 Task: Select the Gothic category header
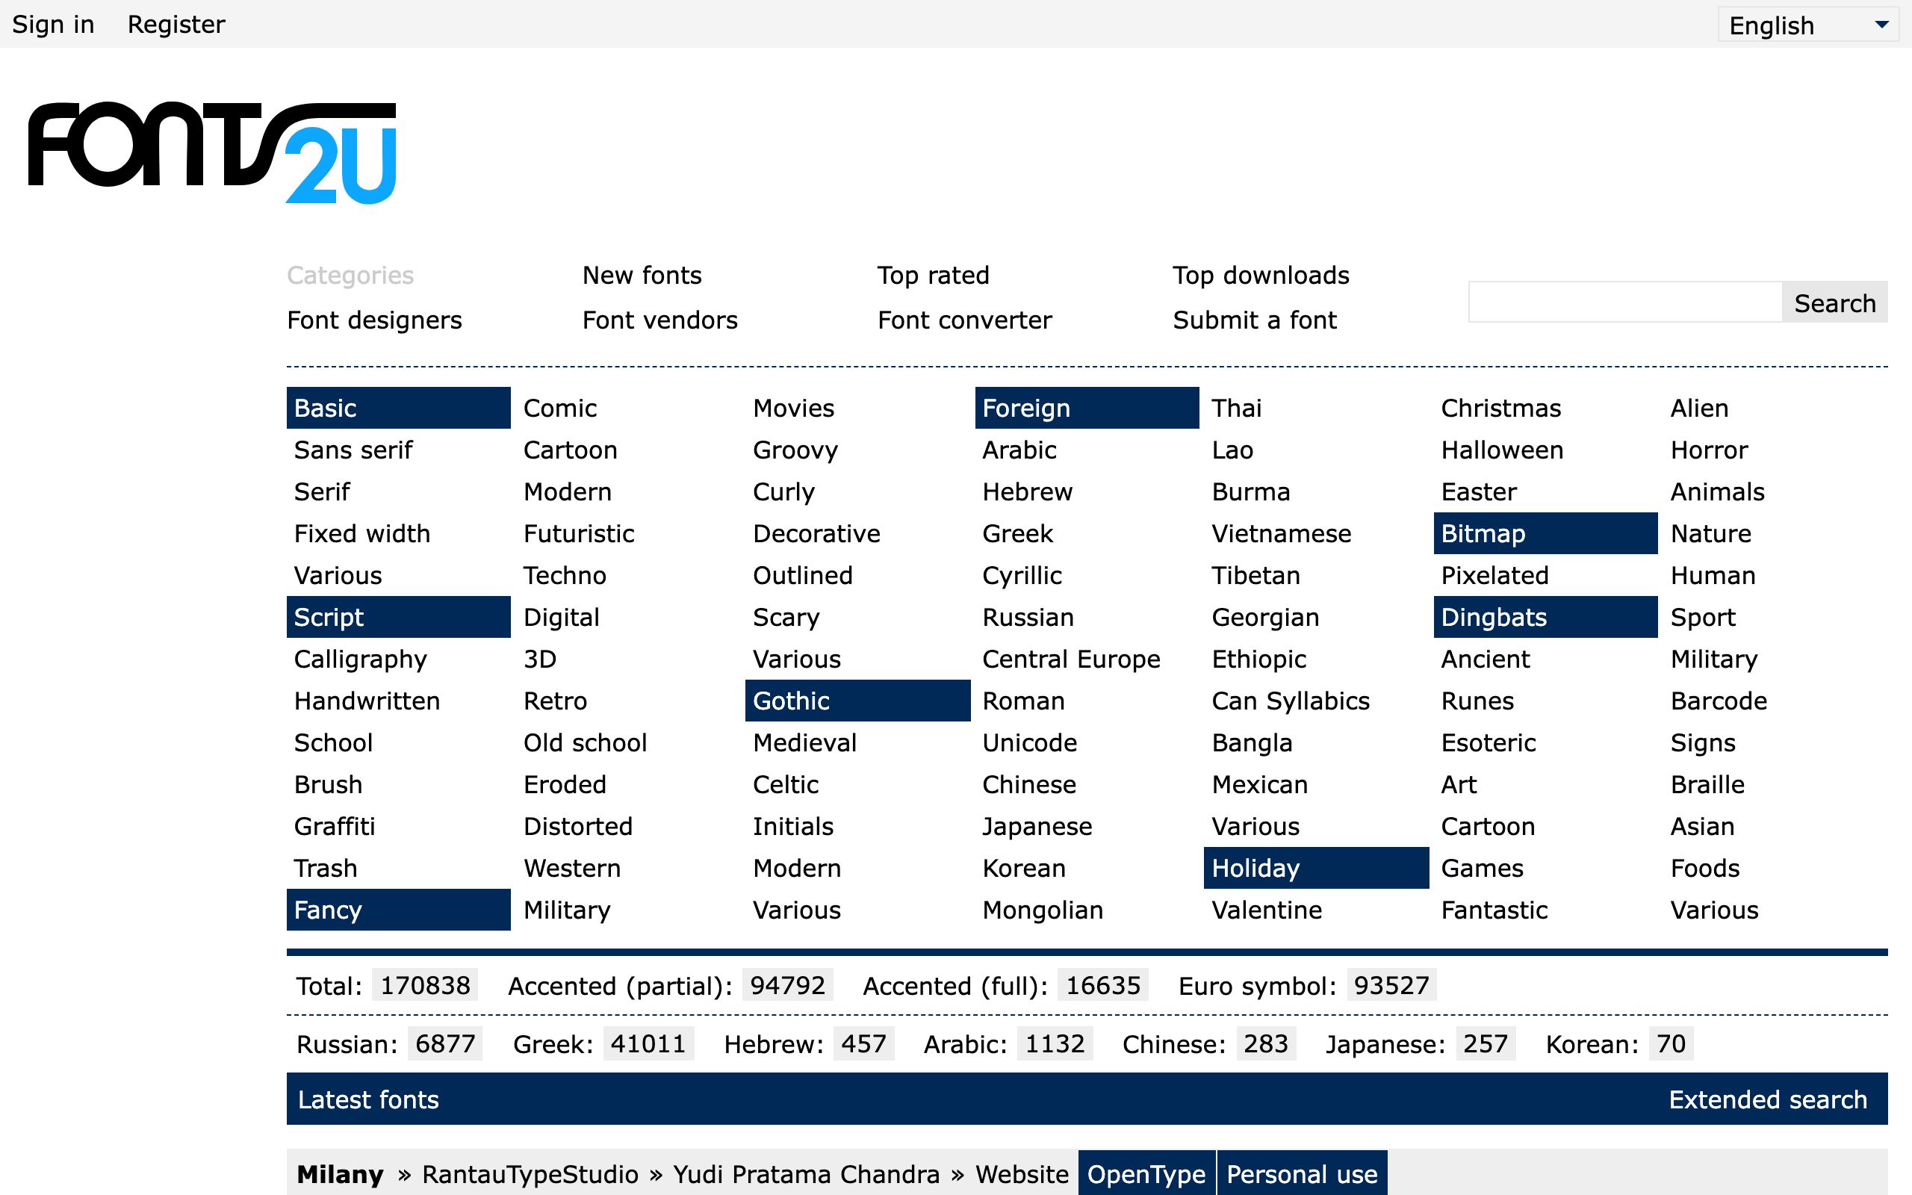tap(857, 701)
